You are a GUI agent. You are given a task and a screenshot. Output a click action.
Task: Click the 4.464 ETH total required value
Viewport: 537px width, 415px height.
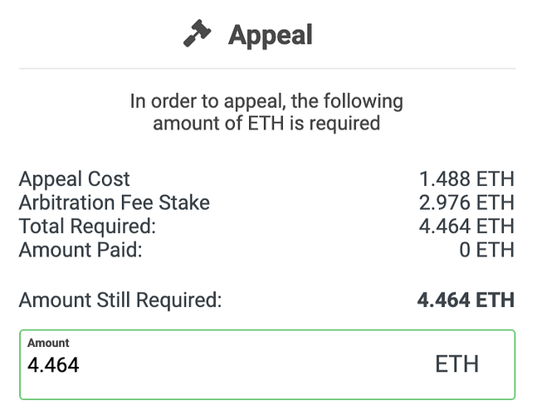[x=466, y=226]
